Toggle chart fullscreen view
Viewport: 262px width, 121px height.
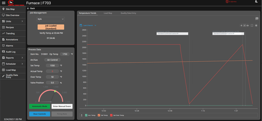(252, 26)
